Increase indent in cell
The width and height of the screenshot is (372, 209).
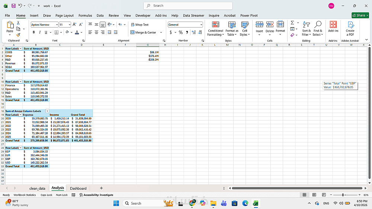point(116,32)
